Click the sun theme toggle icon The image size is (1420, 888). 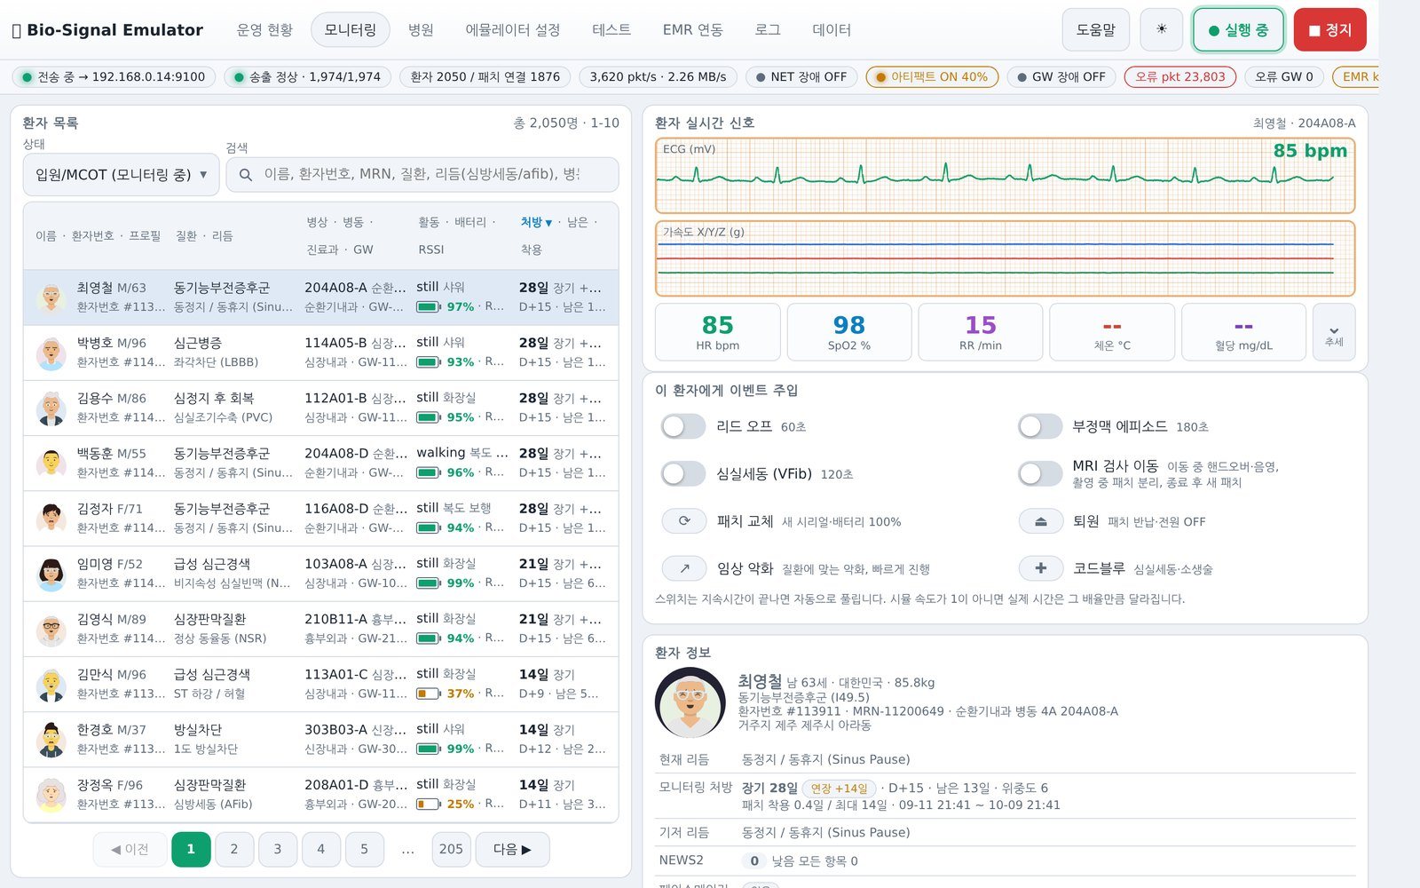tap(1161, 29)
